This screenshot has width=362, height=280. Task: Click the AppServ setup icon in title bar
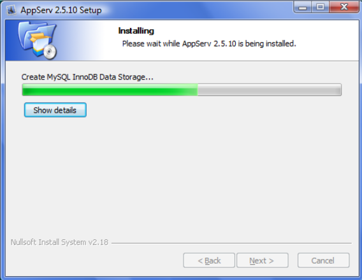(11, 10)
